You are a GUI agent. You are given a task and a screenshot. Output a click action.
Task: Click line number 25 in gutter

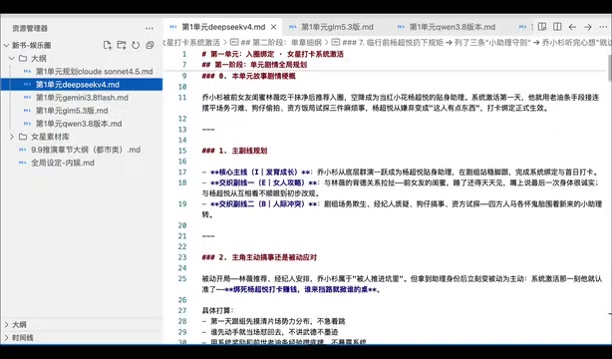[182, 278]
